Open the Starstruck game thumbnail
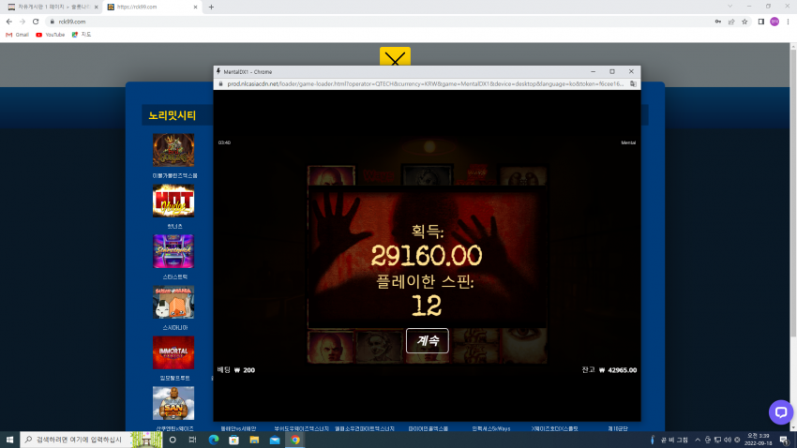The image size is (797, 448). point(173,251)
